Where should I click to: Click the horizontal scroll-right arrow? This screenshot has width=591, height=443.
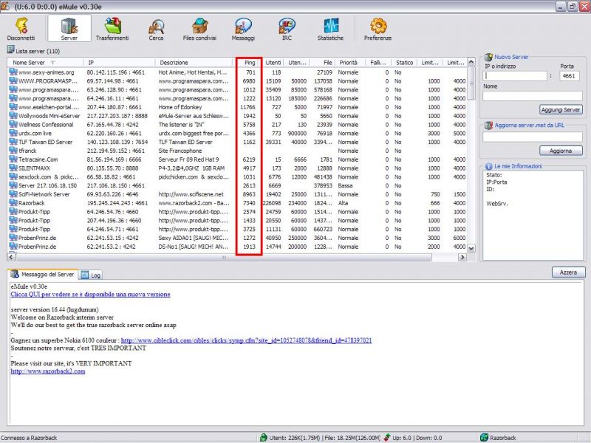(x=462, y=257)
